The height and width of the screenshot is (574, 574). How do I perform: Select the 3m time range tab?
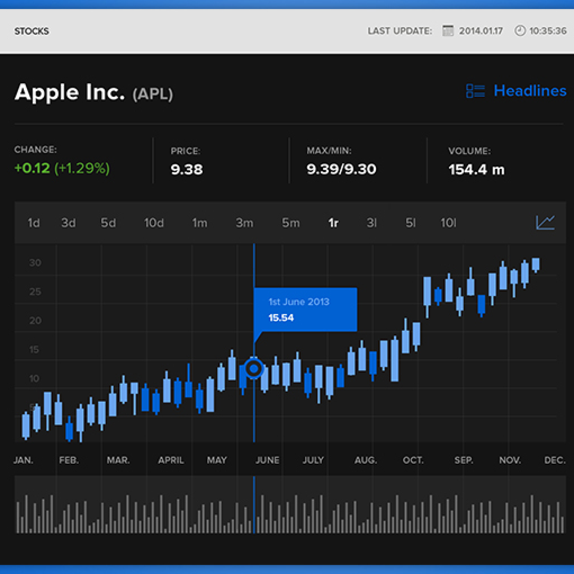pyautogui.click(x=244, y=223)
